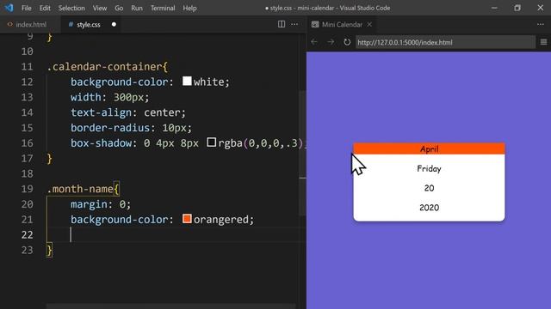Click the editor horizontal scrollbar
The width and height of the screenshot is (551, 309).
click(170, 306)
